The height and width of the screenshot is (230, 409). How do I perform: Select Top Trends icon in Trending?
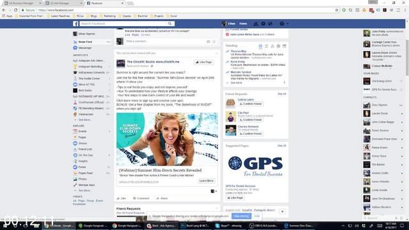tap(260, 46)
